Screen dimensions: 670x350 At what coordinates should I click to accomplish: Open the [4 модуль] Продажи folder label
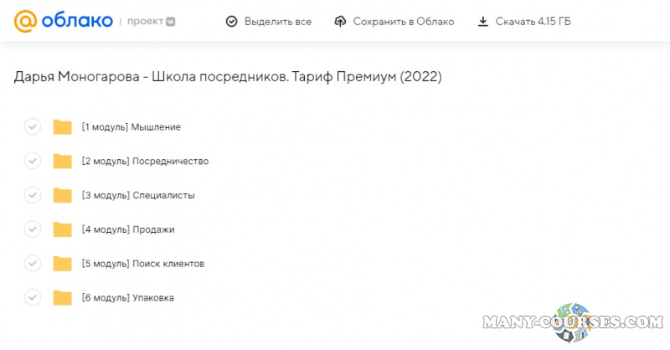point(127,229)
